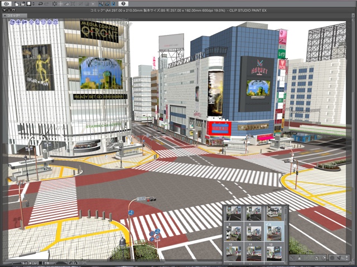This screenshot has width=357, height=267.
Task: Create a new file with New icon
Action: pyautogui.click(x=17, y=4)
